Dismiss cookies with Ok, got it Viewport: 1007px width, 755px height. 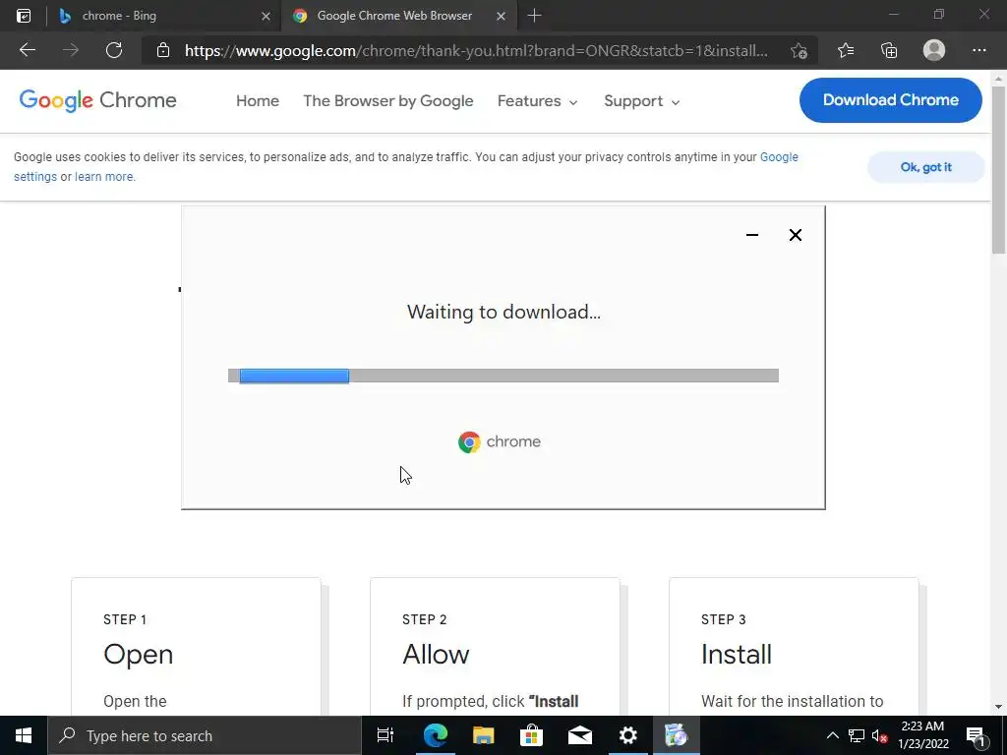(x=925, y=167)
